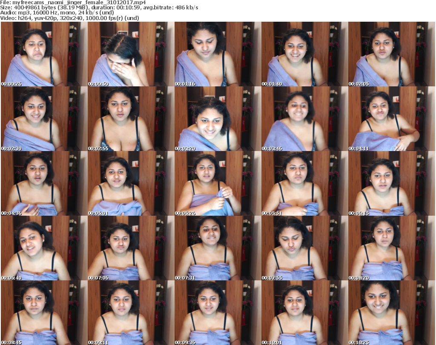The image size is (436, 345).
Task: Select the thumbnail timestamped 00:03:20
Action: pyautogui.click(x=218, y=119)
